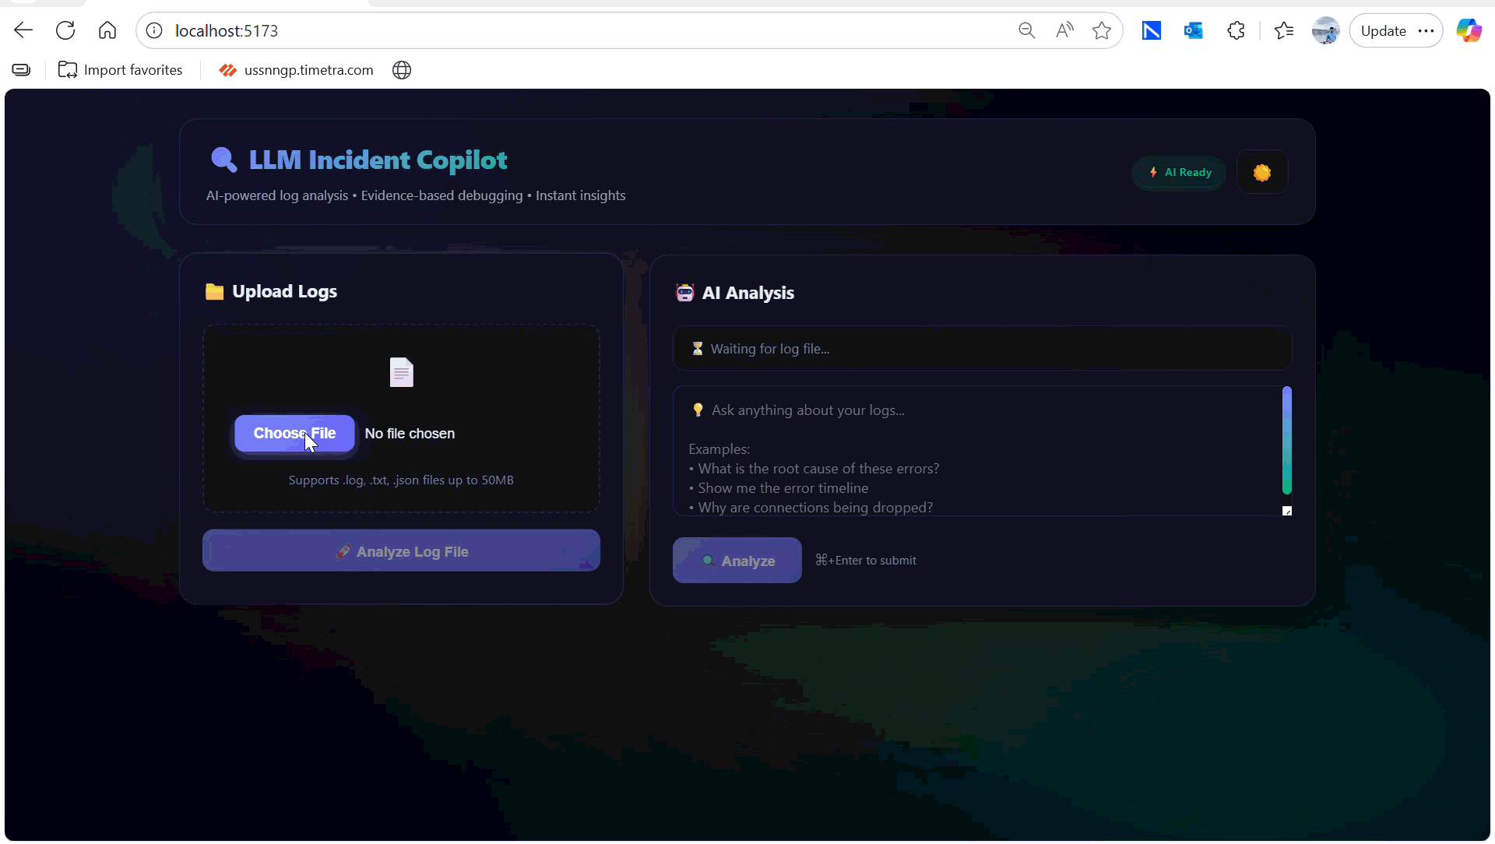Click the rocket icon on Analyze Log File
Viewport: 1495px width, 844px height.
click(x=344, y=551)
